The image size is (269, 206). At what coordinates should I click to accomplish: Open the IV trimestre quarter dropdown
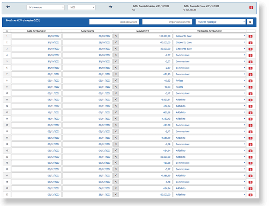coord(45,8)
